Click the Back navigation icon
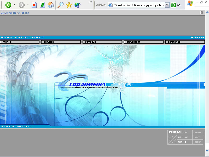The width and height of the screenshot is (209, 157). point(8,5)
